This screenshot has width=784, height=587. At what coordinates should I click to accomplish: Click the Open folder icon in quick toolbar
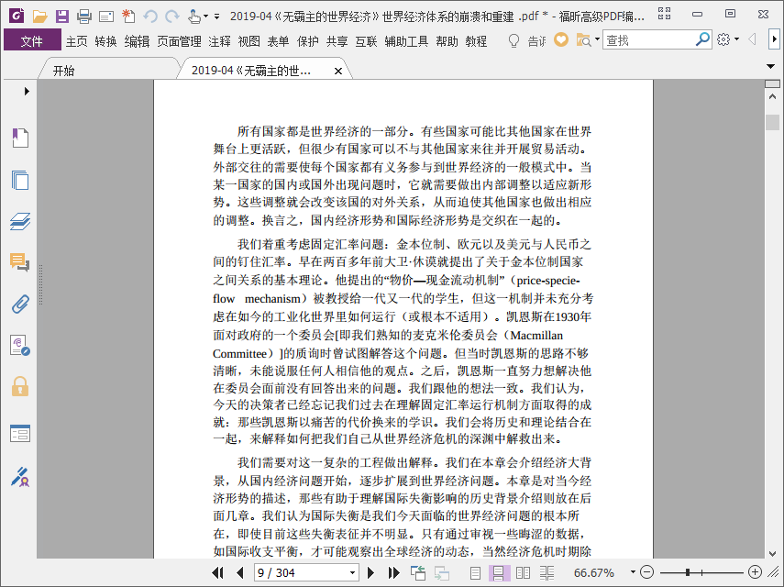(40, 17)
